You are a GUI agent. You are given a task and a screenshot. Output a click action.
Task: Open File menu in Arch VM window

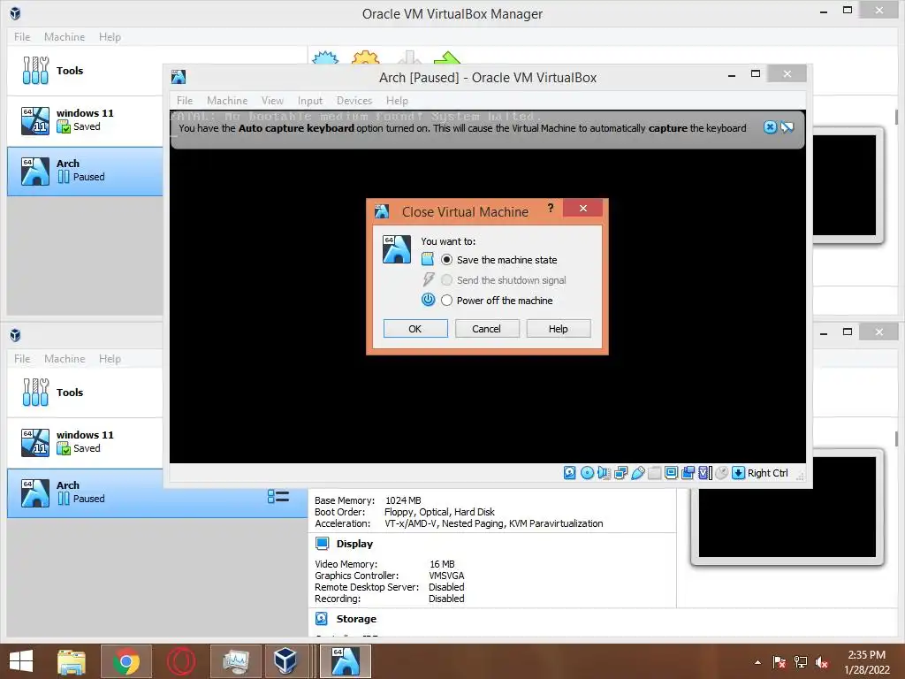(185, 101)
